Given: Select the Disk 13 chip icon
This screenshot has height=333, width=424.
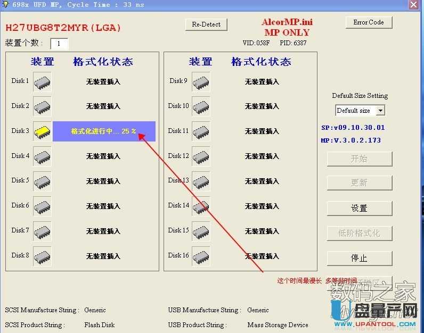Looking at the screenshot, I should click(x=201, y=181).
